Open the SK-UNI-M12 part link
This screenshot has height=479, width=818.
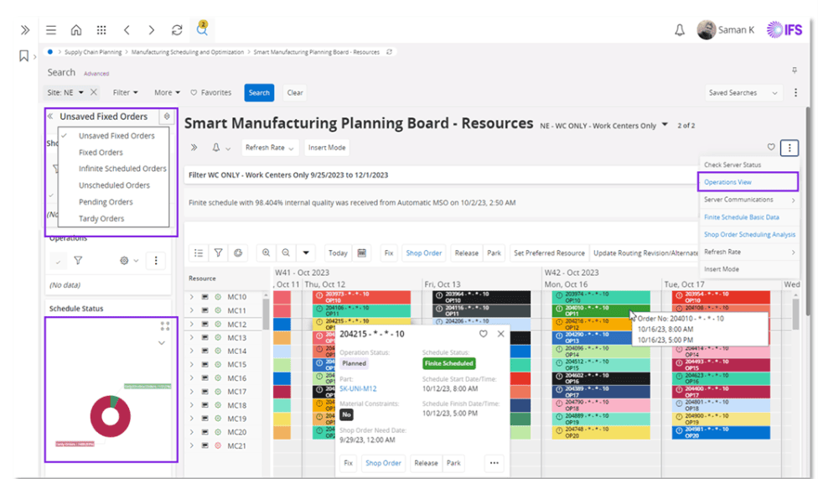358,389
